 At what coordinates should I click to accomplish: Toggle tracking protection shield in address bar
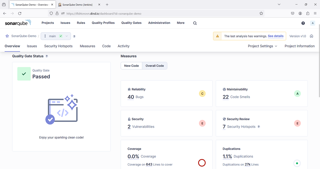pos(51,13)
